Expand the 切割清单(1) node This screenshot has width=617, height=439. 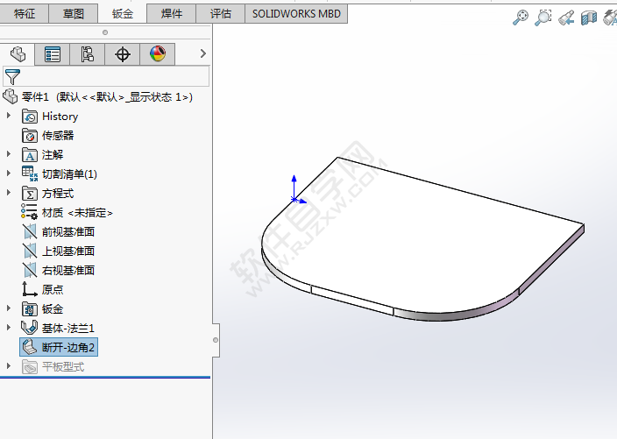point(8,173)
